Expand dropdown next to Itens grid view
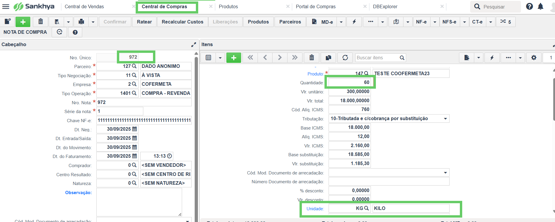This screenshot has height=222, width=555. point(220,58)
